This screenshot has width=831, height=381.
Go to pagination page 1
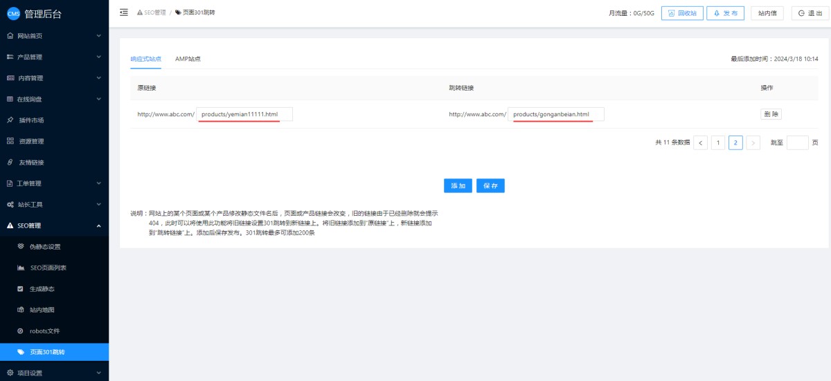tap(718, 143)
